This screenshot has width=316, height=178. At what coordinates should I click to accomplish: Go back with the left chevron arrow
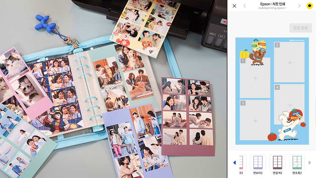pos(244,6)
